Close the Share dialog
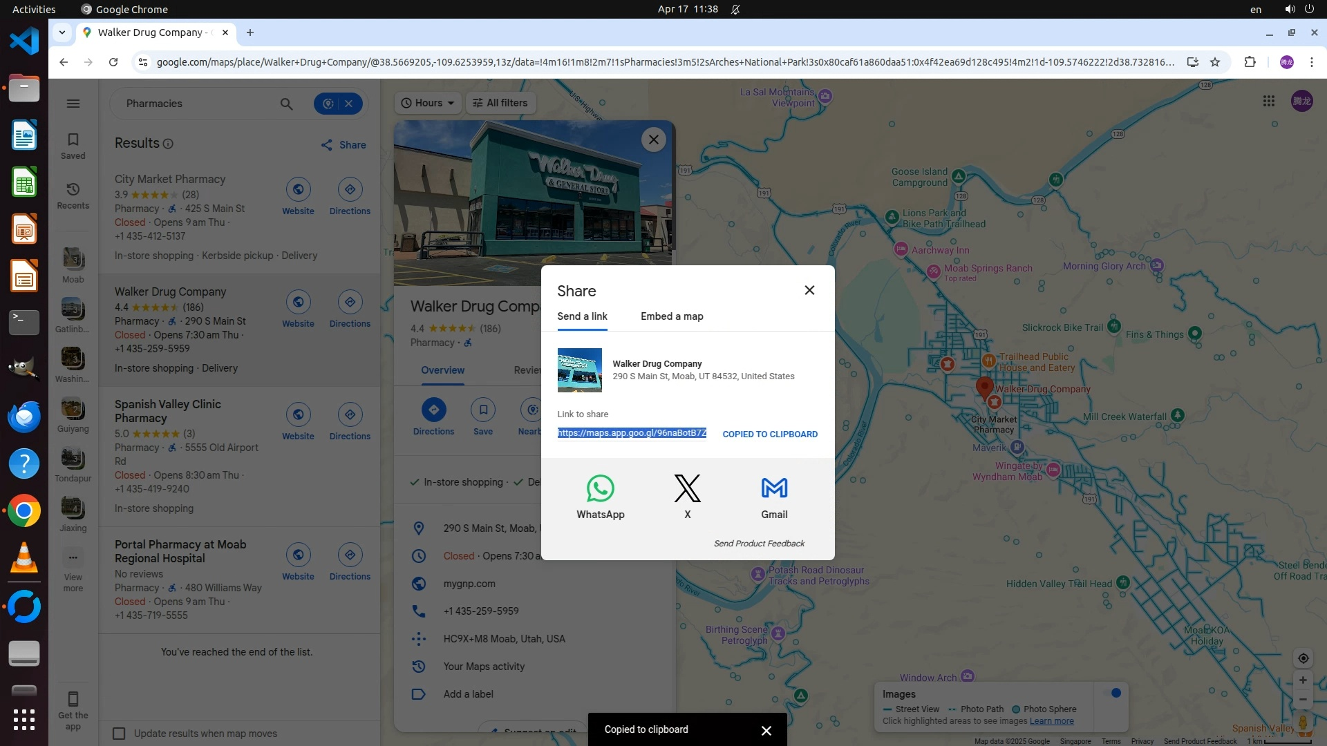The image size is (1327, 746). coord(809,290)
